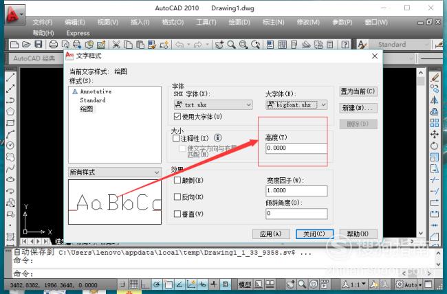Screen dimensions: 447x294
Task: Enable the Backwards checkbox
Action: click(177, 197)
